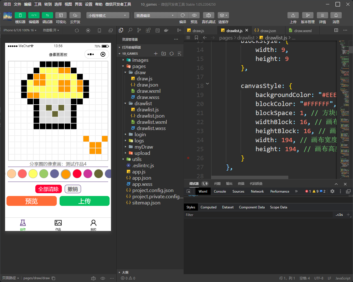Open the compile mode dropdown
The height and width of the screenshot is (282, 353).
pos(155,16)
